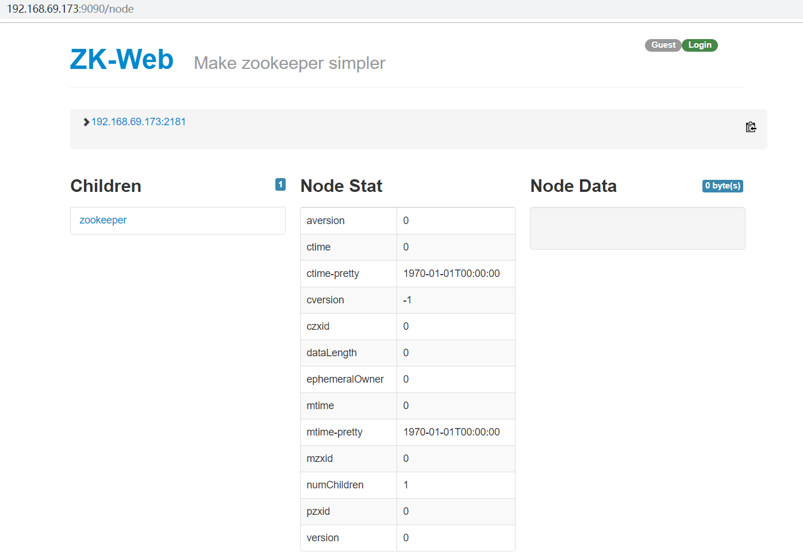Select the mtime label
The image size is (803, 555).
(320, 406)
